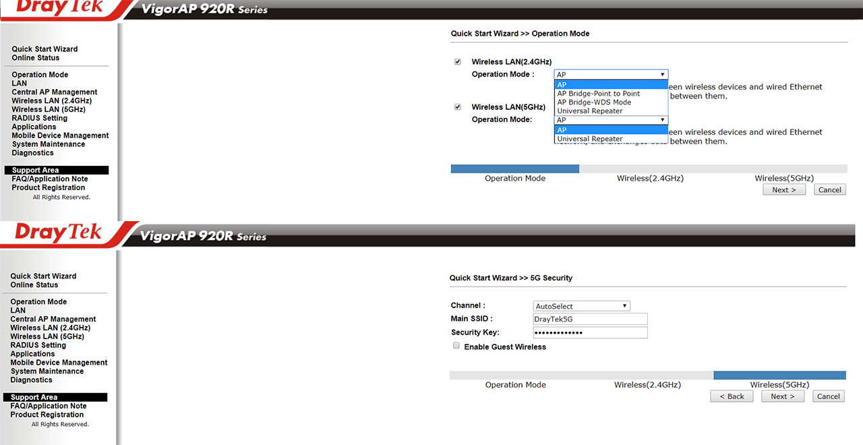Click Next on the Operation Mode page

[x=784, y=190]
